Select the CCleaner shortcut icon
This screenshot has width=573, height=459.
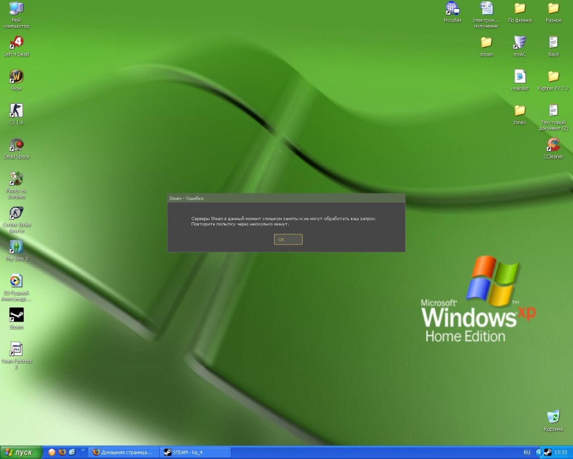[553, 148]
